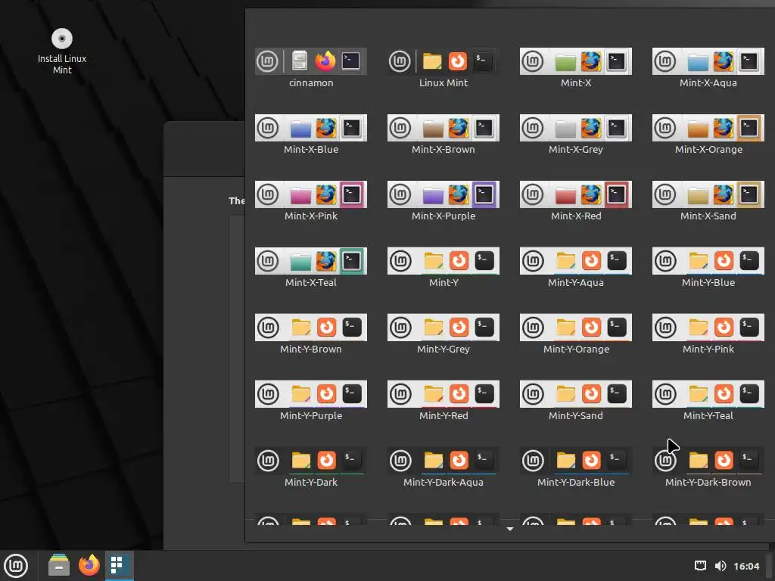This screenshot has height=581, width=775.
Task: Apply the Mint-Y-Blue theme
Action: coord(708,268)
